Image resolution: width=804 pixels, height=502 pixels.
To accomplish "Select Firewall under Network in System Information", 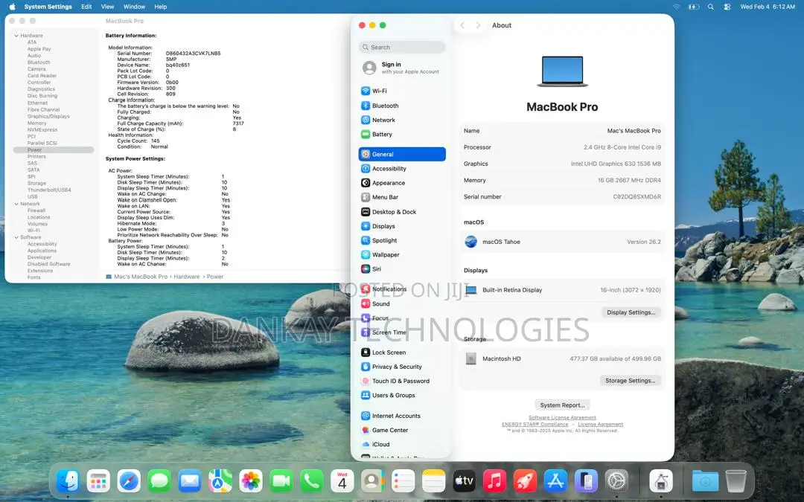I will click(36, 210).
